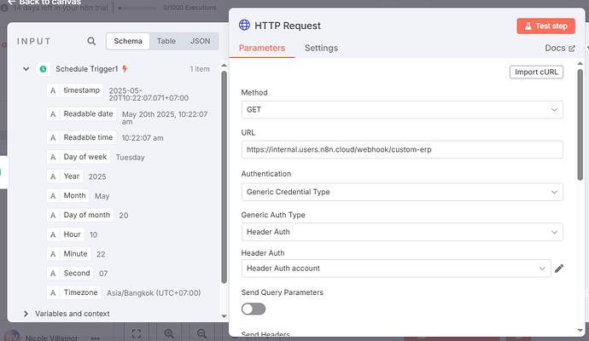
Task: Click the Schedule Trigger1 clock icon
Action: coord(43,68)
